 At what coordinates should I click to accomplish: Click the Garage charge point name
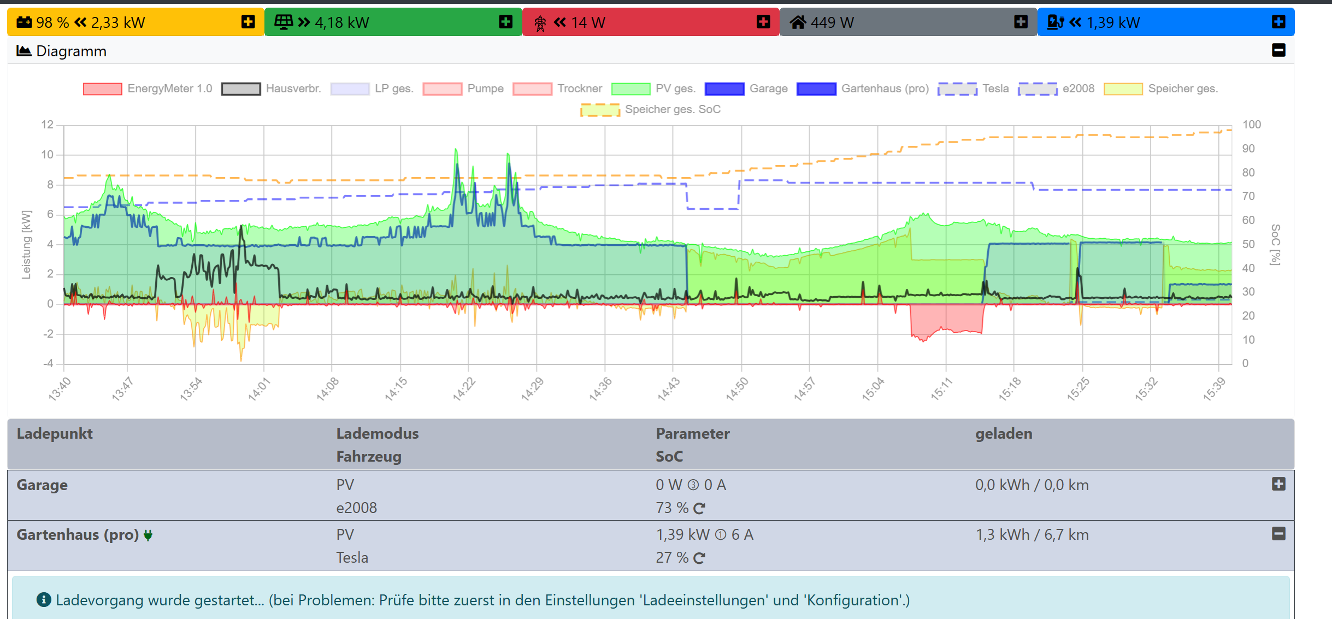click(42, 485)
